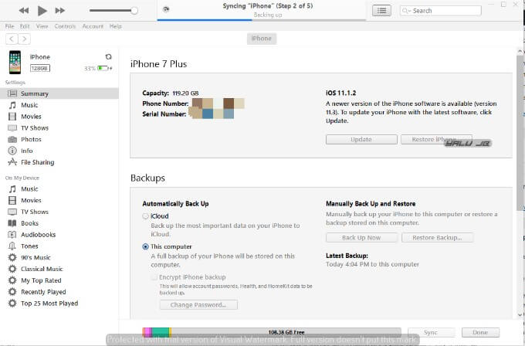Click the Change Password button
The image size is (525, 346).
(198, 305)
